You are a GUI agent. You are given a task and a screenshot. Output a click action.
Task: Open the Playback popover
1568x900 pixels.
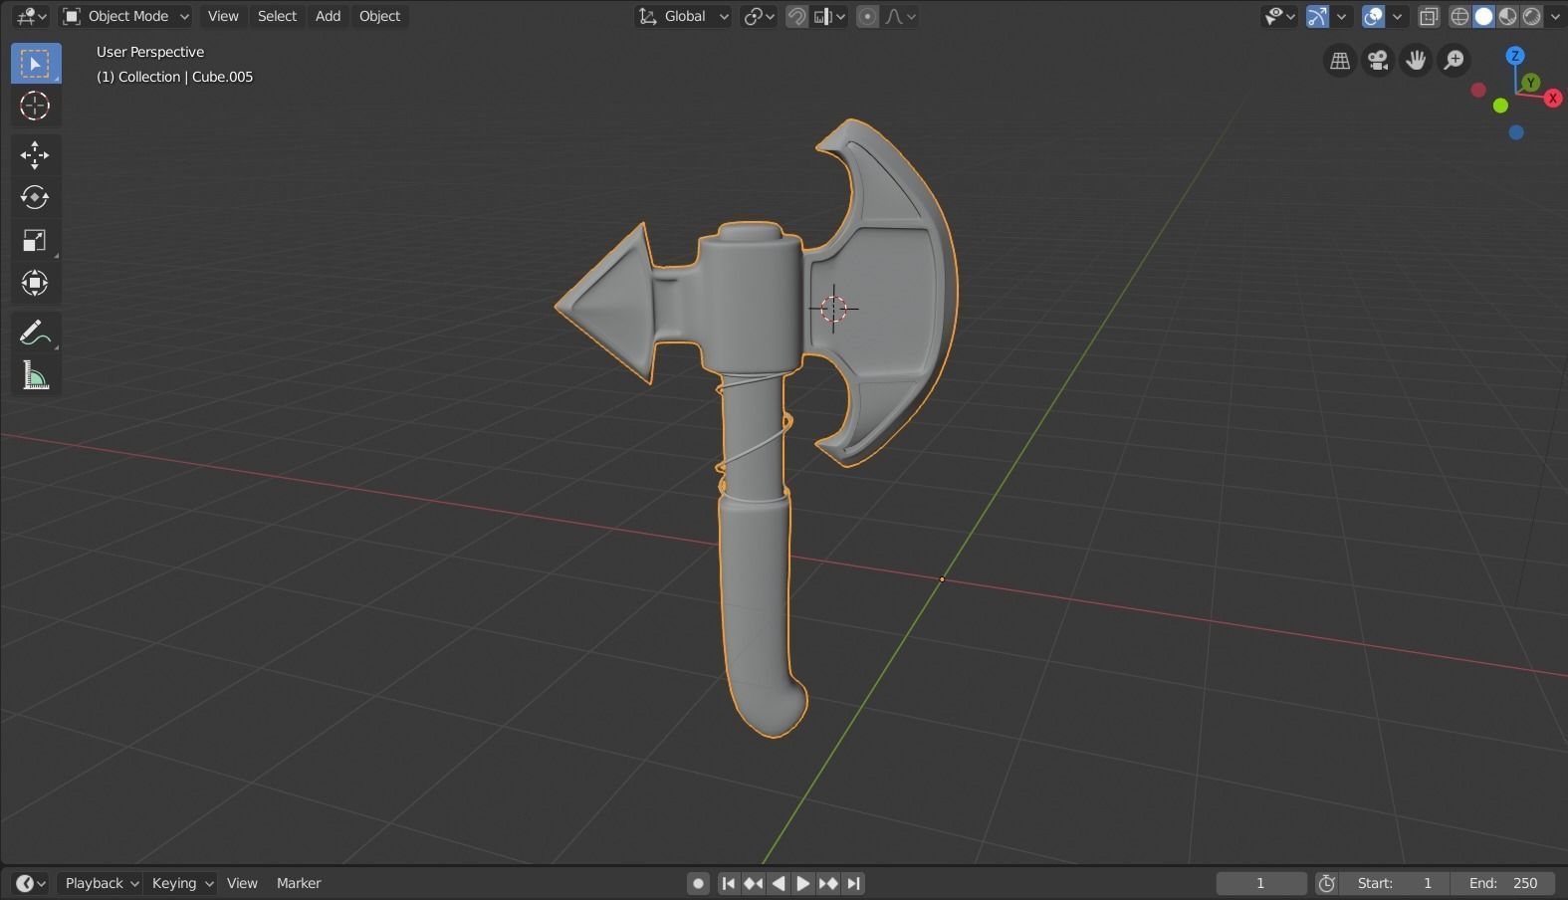click(x=101, y=883)
